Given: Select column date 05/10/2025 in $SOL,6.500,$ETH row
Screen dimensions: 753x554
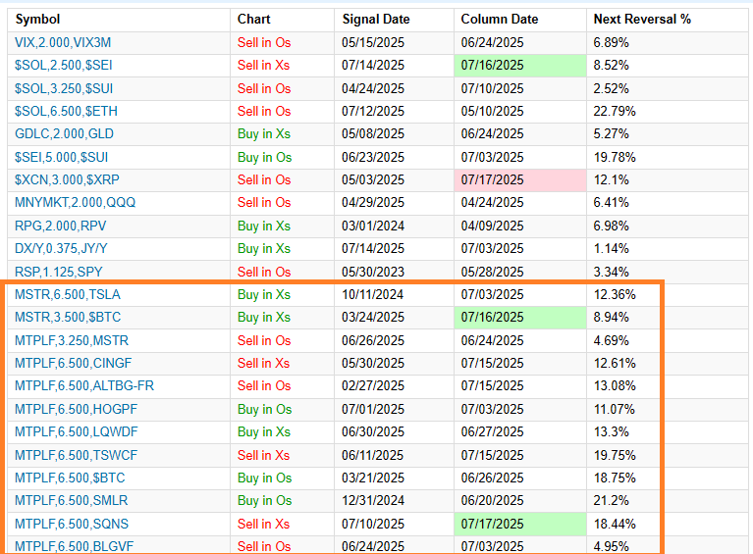Looking at the screenshot, I should (x=492, y=111).
